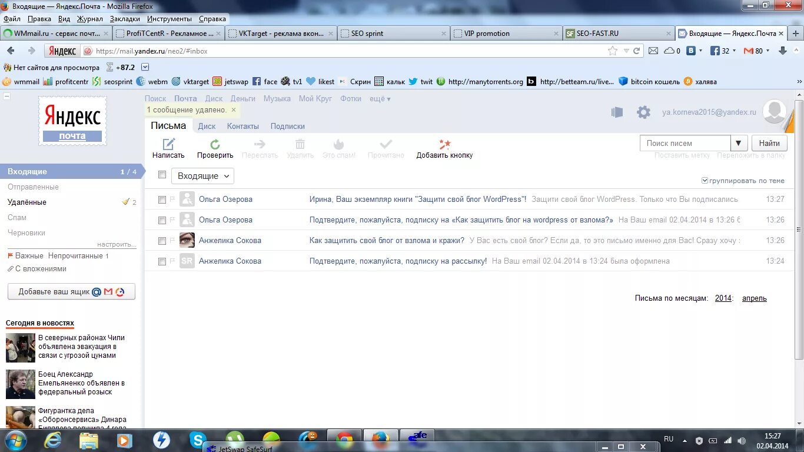Click Firefox back arrow button

11,51
